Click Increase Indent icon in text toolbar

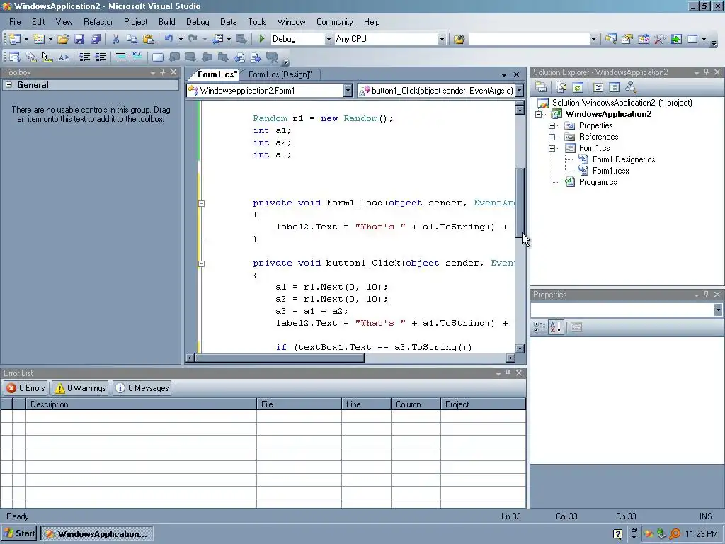click(x=101, y=57)
